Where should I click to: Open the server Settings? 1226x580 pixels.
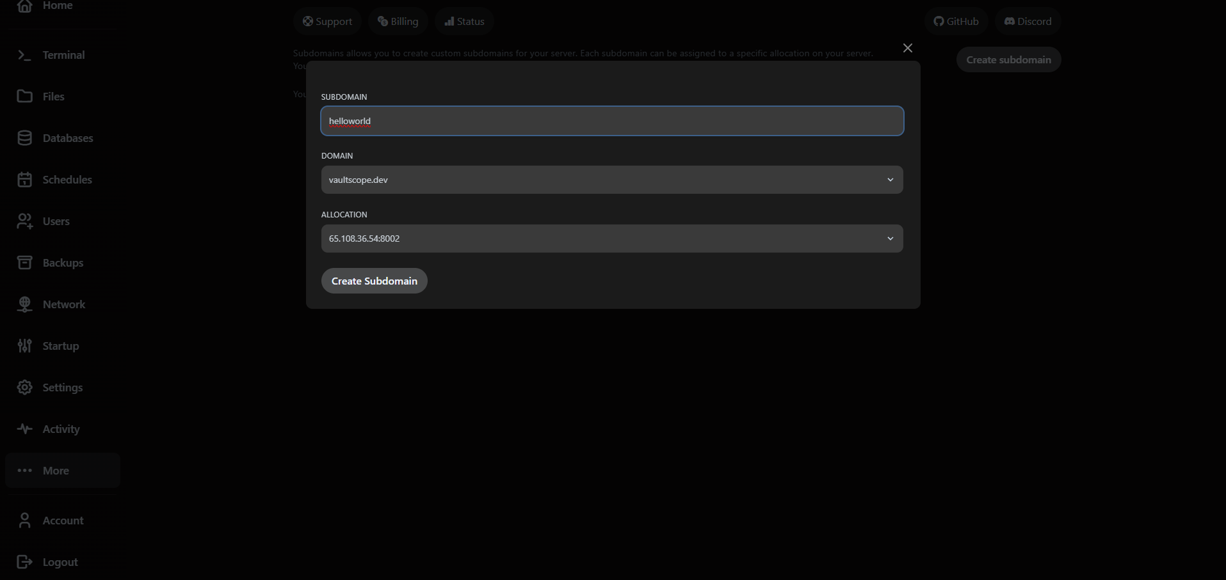(63, 388)
